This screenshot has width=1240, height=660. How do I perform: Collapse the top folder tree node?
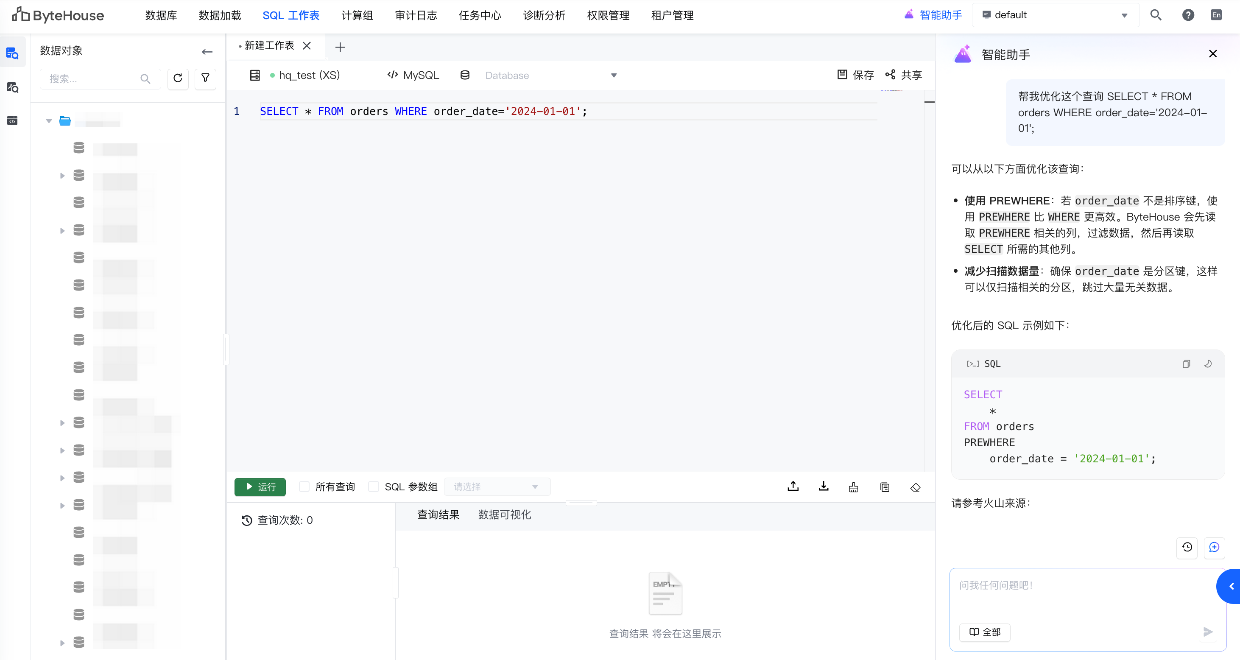point(49,121)
